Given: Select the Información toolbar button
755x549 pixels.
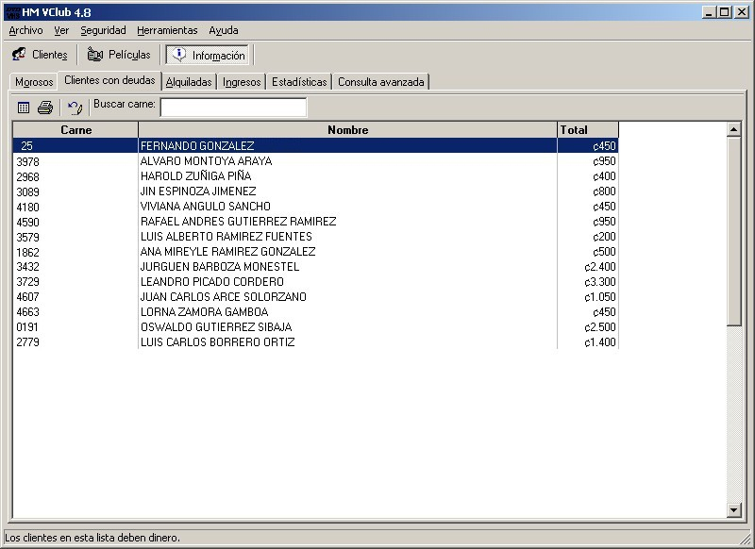Looking at the screenshot, I should pos(208,55).
